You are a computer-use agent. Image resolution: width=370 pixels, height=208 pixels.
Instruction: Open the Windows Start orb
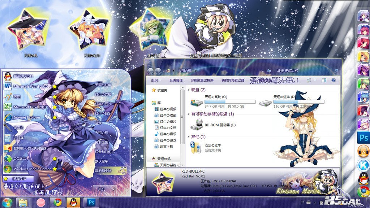[7, 203]
